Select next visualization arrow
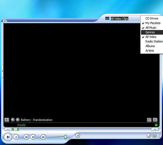The width and height of the screenshot is (163, 145). (18, 120)
